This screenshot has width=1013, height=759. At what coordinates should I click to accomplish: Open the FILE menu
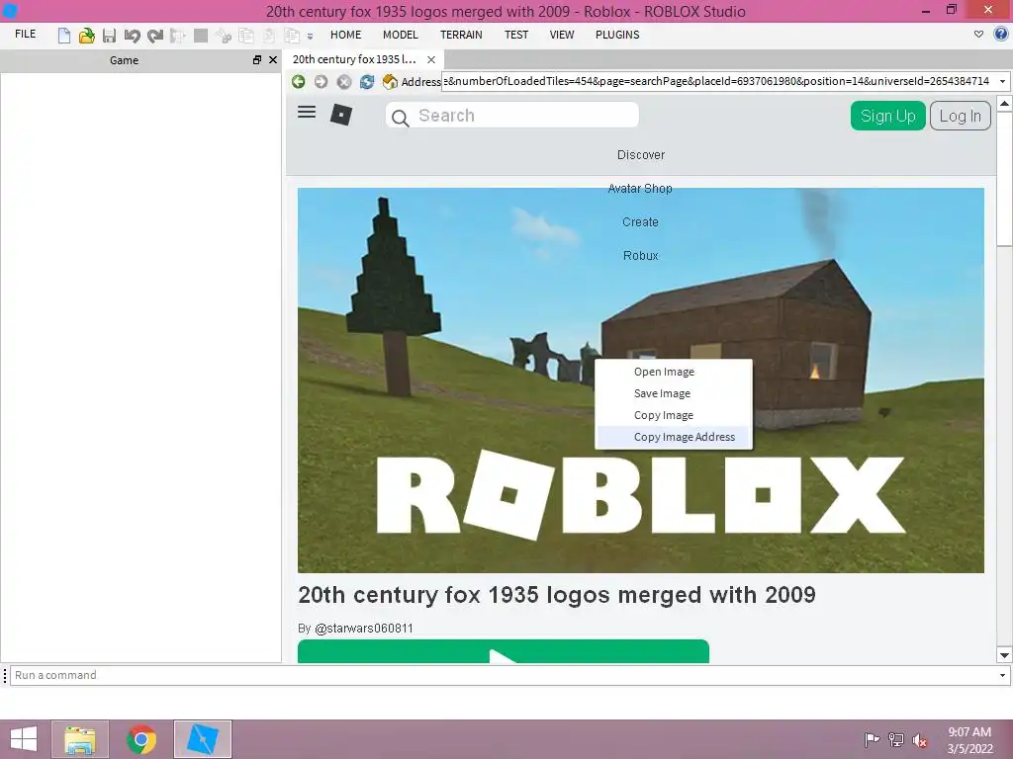pyautogui.click(x=25, y=35)
